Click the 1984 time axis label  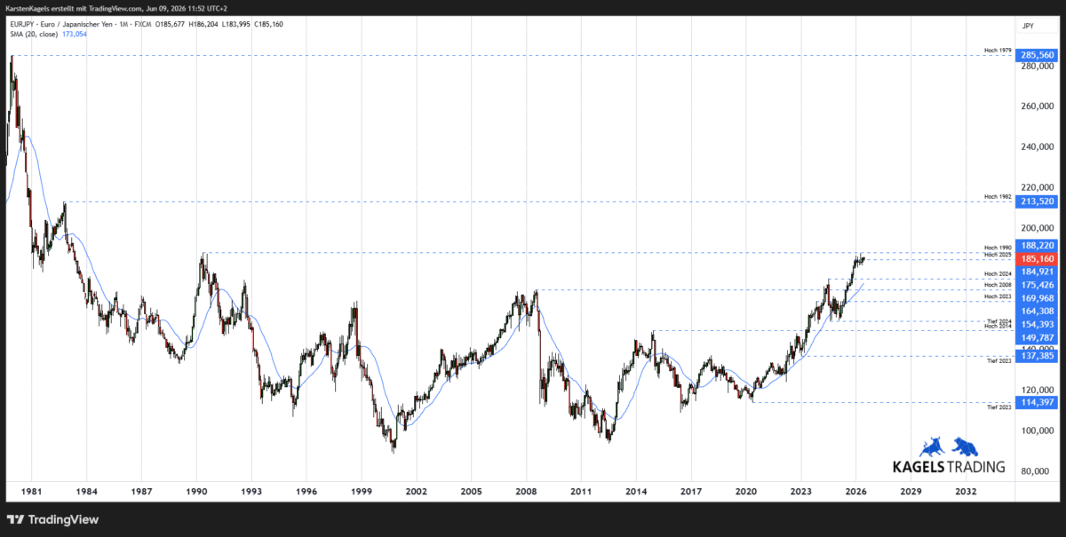point(86,491)
